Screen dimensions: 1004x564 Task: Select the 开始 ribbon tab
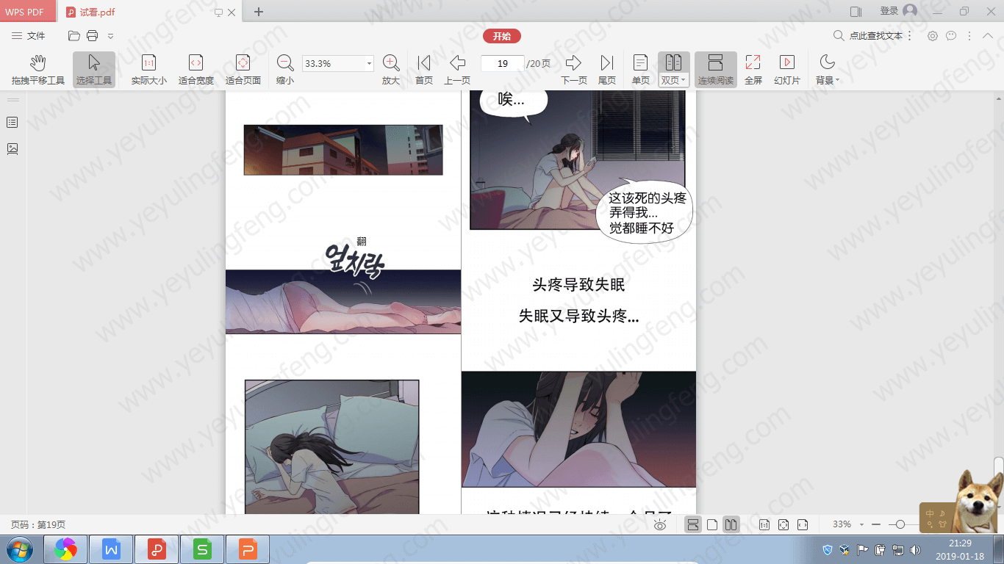click(x=502, y=36)
